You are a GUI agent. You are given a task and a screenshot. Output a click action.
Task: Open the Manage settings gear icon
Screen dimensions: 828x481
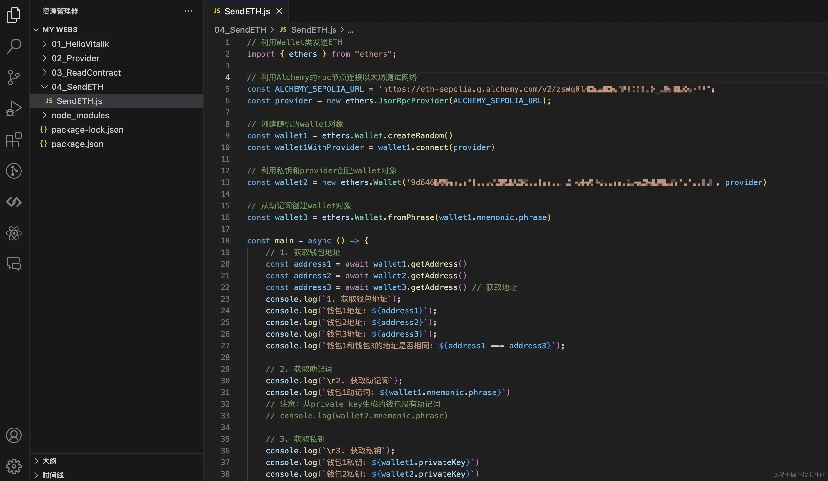[14, 466]
